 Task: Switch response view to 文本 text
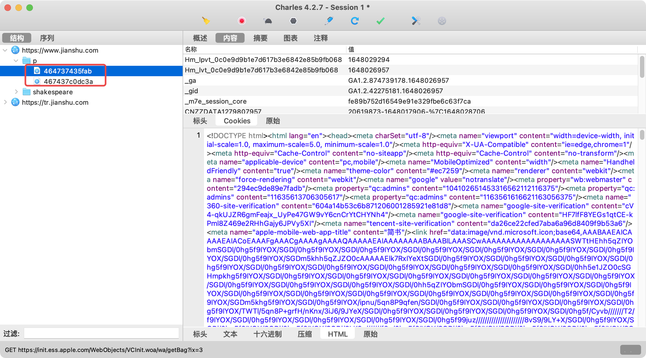(x=230, y=334)
